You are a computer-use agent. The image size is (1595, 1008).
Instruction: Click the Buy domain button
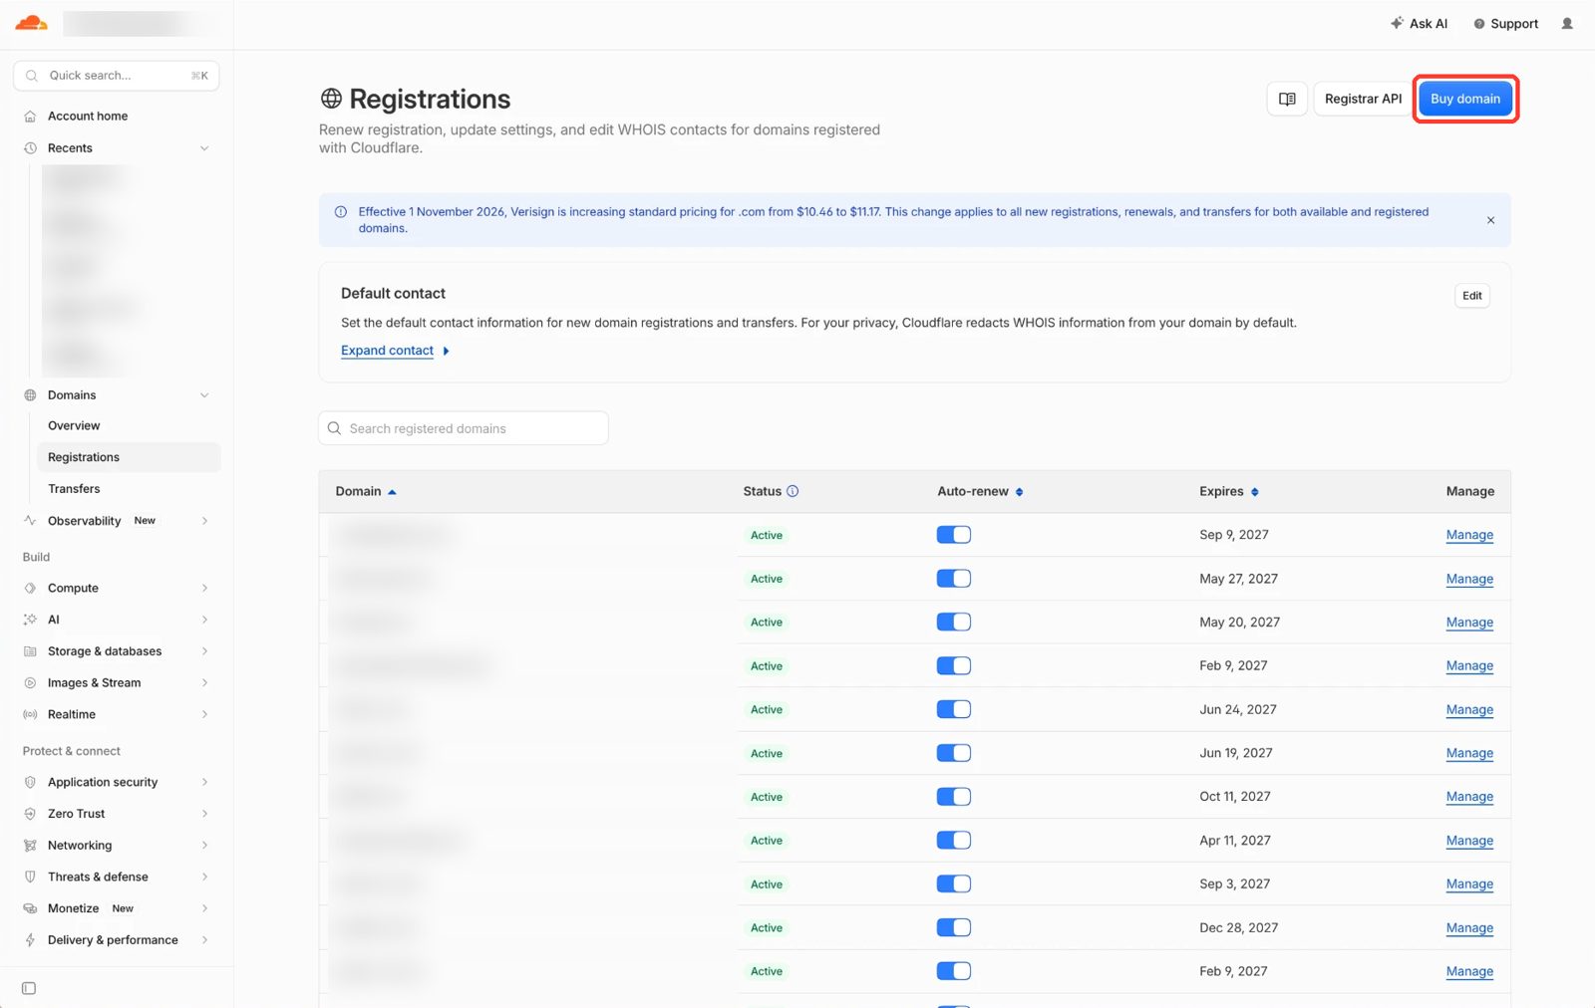pos(1465,99)
